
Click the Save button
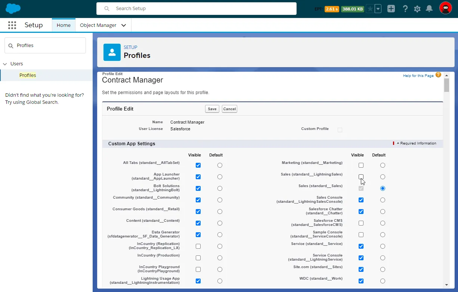pos(212,109)
